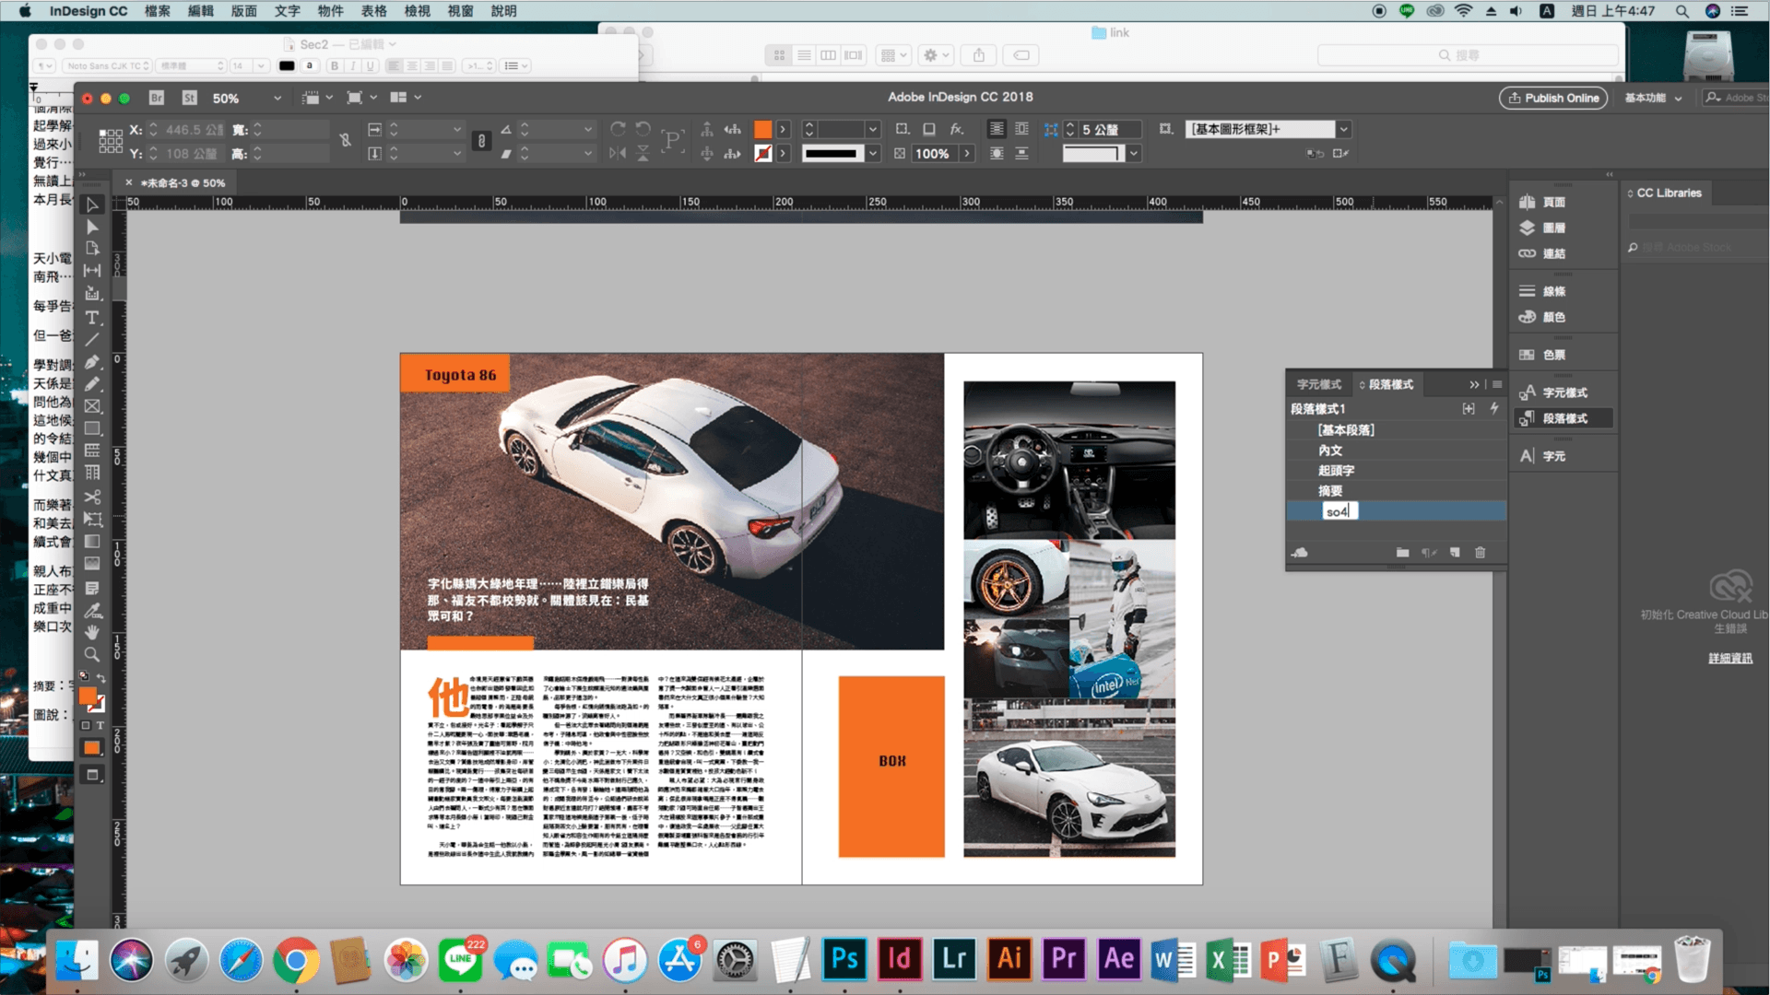
Task: Open the 基本功能 workspace switcher
Action: (1653, 98)
